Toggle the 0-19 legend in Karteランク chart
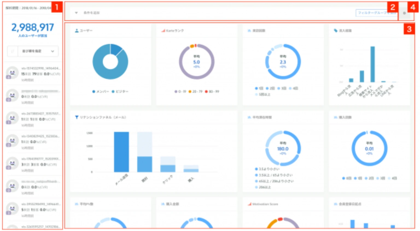 tap(180, 92)
